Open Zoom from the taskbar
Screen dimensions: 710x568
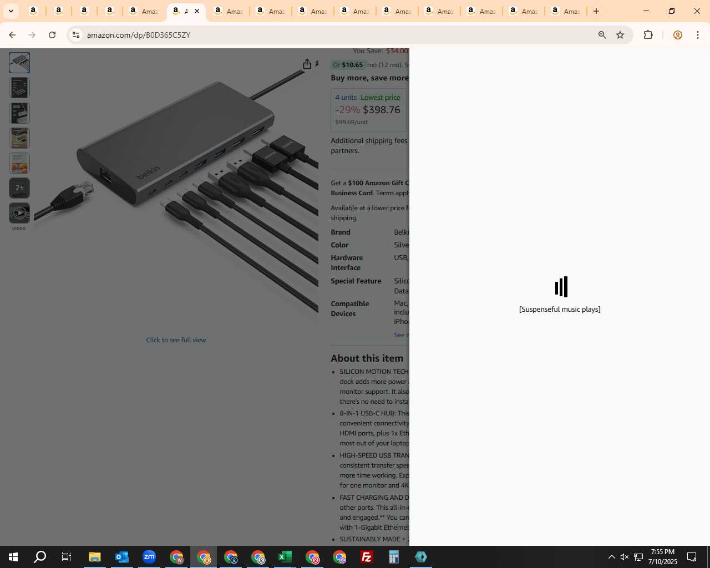coord(149,557)
